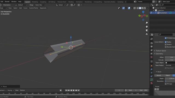Image resolution: width=175 pixels, height=98 pixels.
Task: Toggle viewport gizmos display
Action: pos(123,8)
